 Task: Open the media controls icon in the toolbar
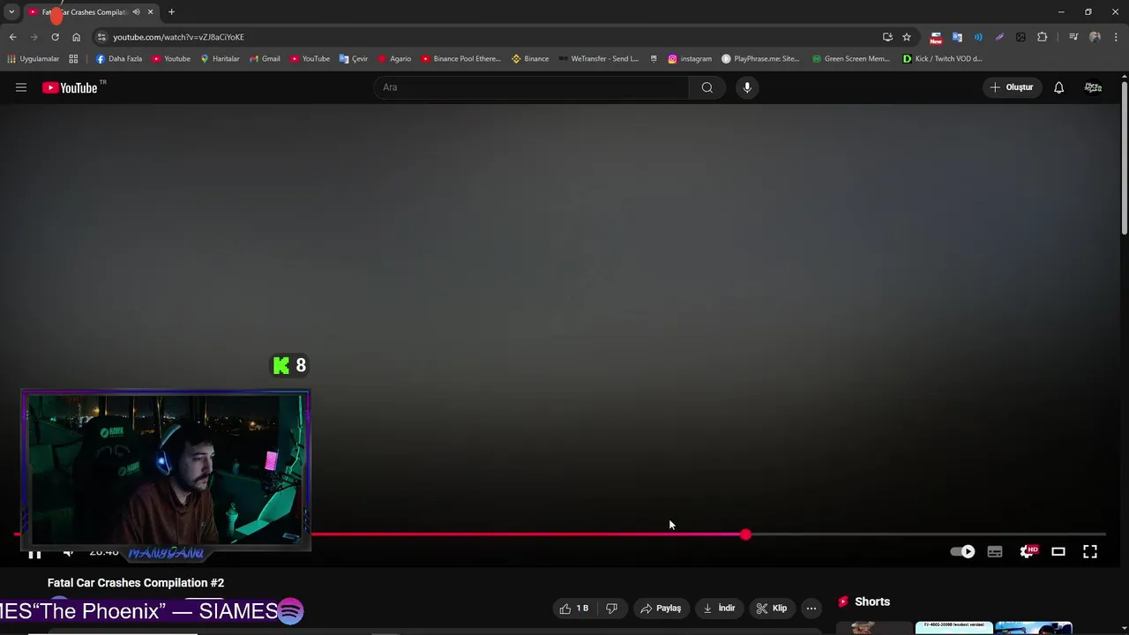point(1073,37)
